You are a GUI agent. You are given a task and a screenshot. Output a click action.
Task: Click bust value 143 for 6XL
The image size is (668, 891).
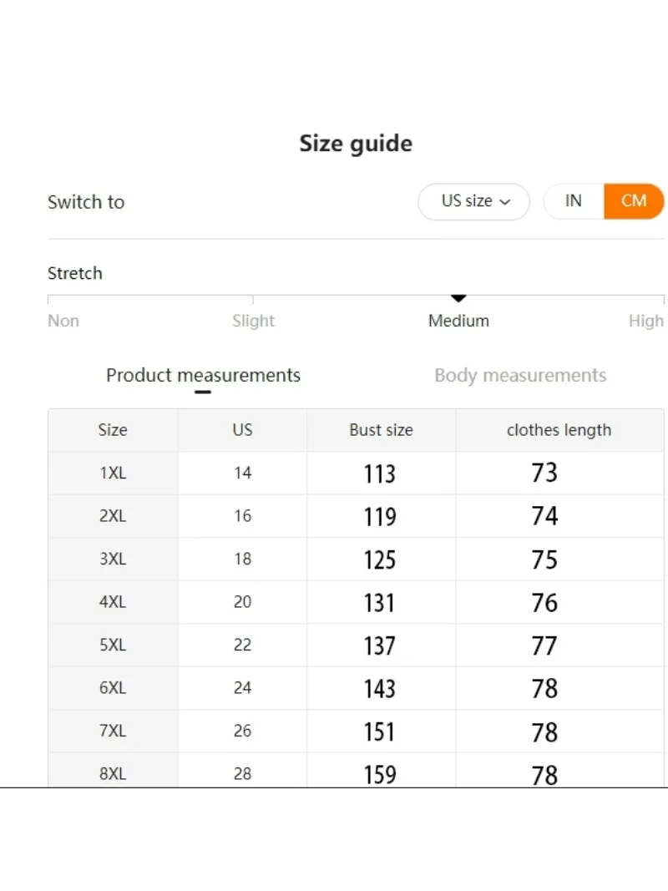[380, 688]
